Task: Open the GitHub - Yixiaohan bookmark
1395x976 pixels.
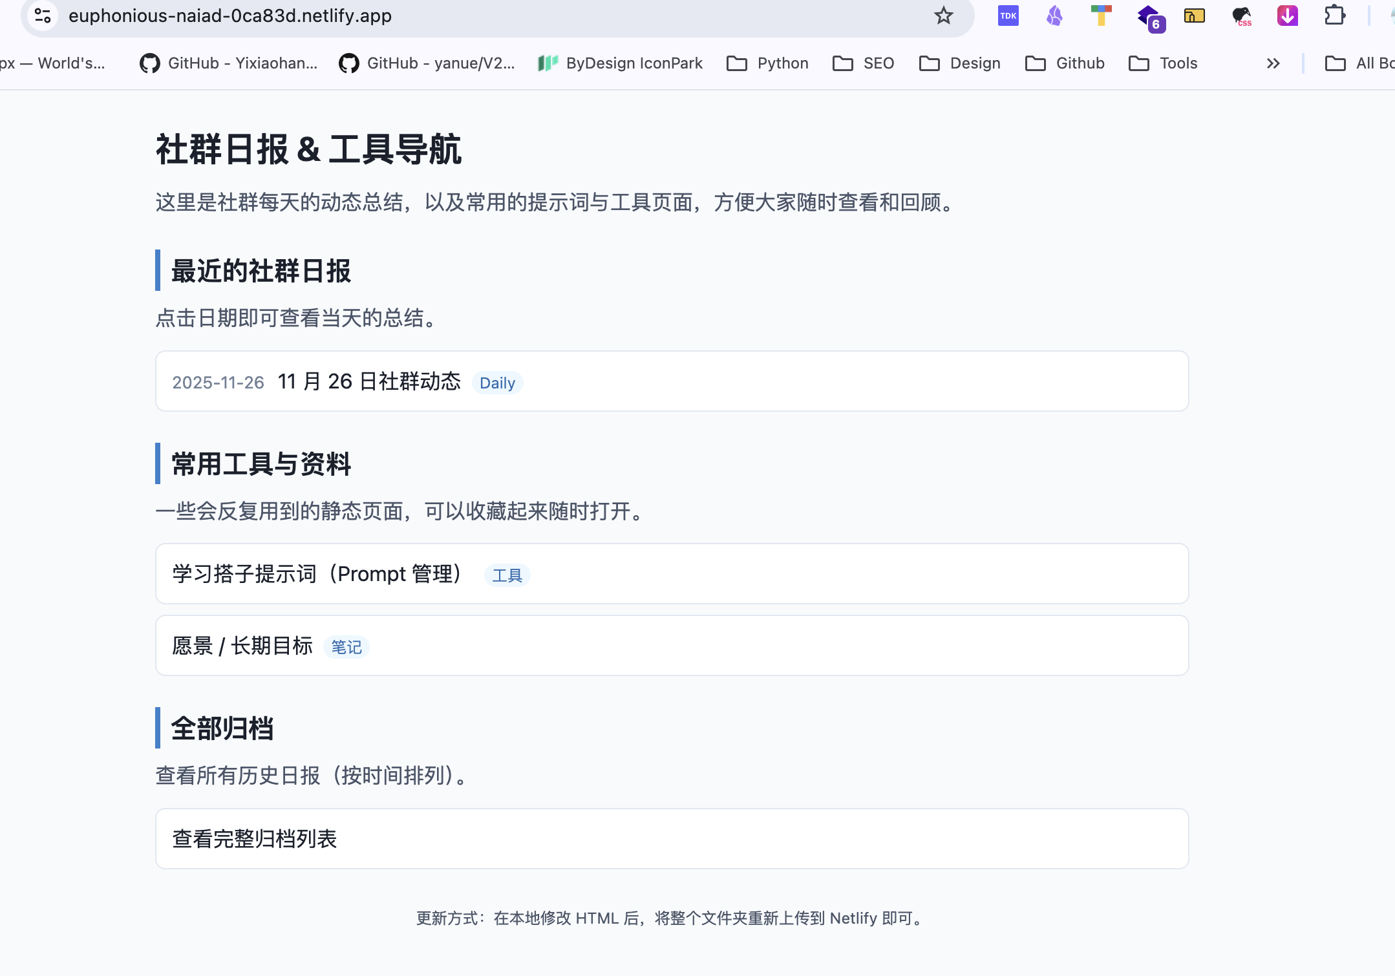Action: [228, 63]
